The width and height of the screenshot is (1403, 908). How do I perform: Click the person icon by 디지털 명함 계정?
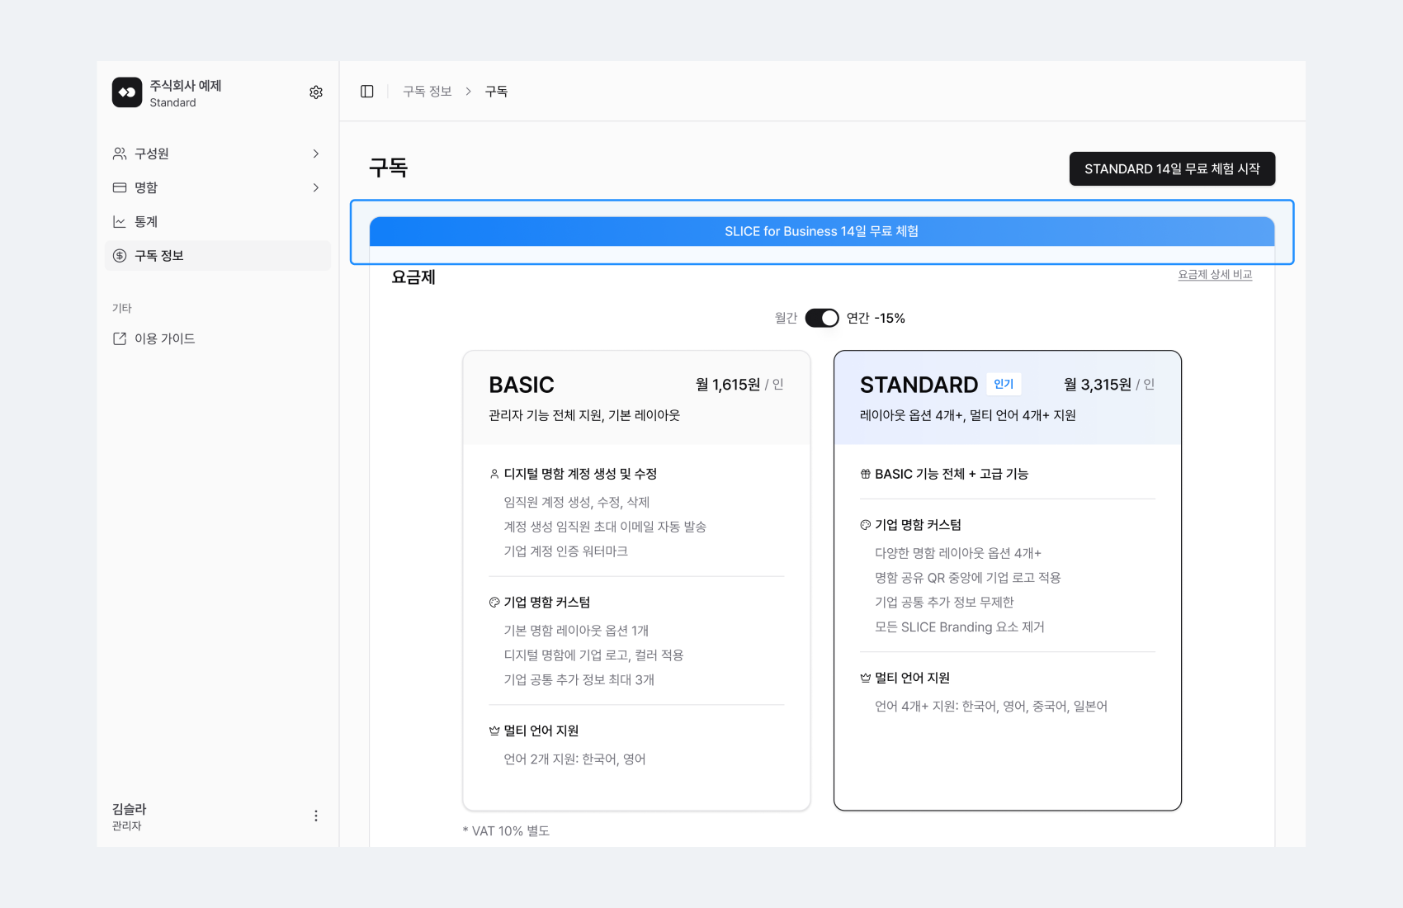point(494,474)
